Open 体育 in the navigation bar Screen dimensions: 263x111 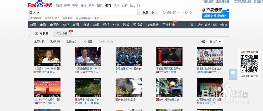point(116,25)
